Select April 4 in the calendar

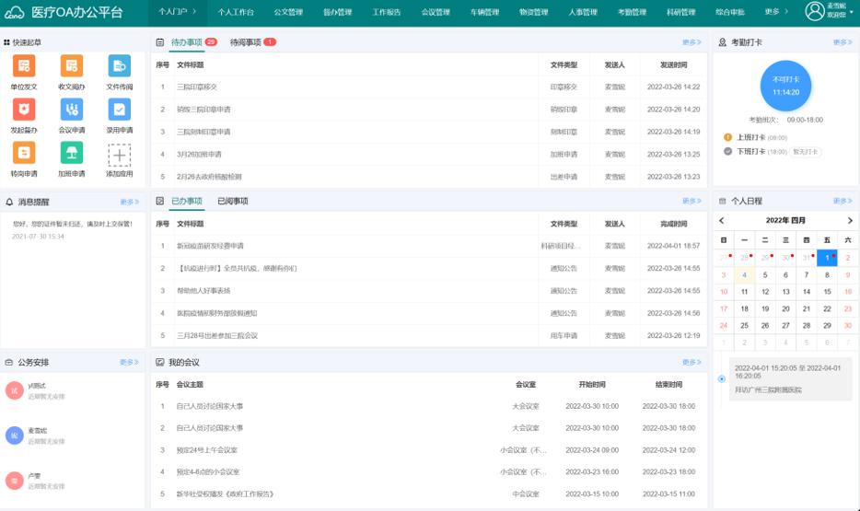(x=745, y=274)
